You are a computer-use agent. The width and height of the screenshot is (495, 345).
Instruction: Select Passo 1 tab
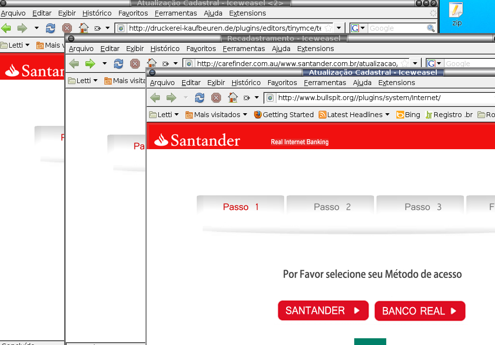tap(240, 207)
